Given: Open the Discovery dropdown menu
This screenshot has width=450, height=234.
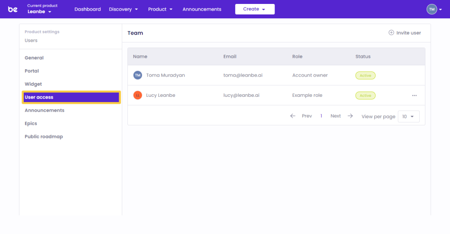Looking at the screenshot, I should click(x=123, y=9).
